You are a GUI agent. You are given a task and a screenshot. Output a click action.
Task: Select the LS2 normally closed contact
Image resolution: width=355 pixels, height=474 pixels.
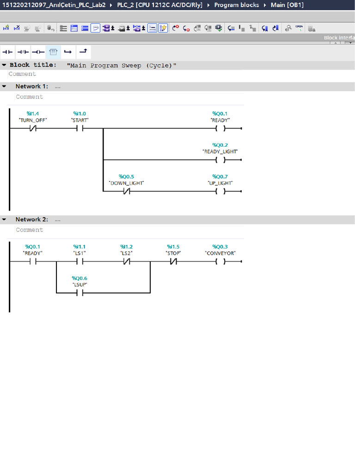(127, 262)
